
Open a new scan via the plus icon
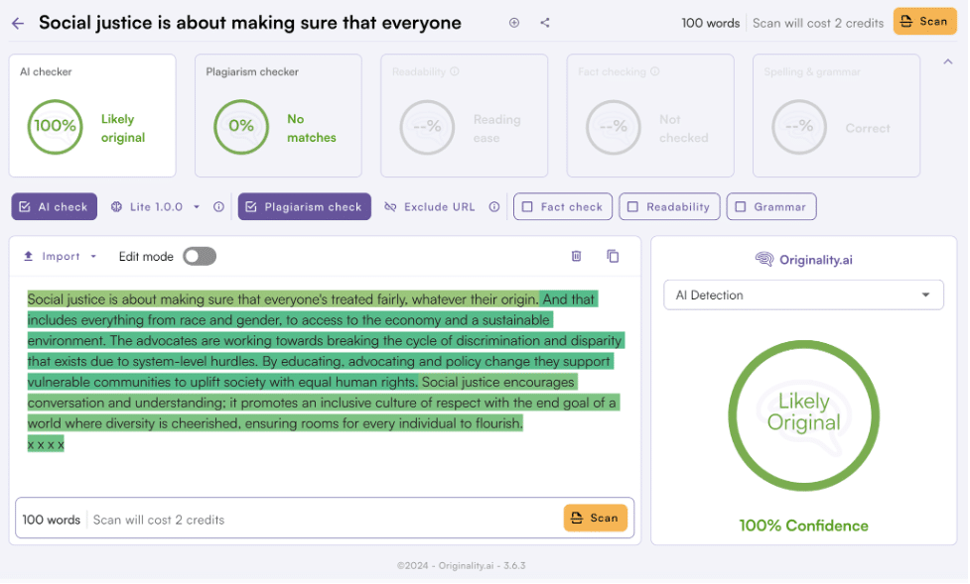click(x=514, y=21)
